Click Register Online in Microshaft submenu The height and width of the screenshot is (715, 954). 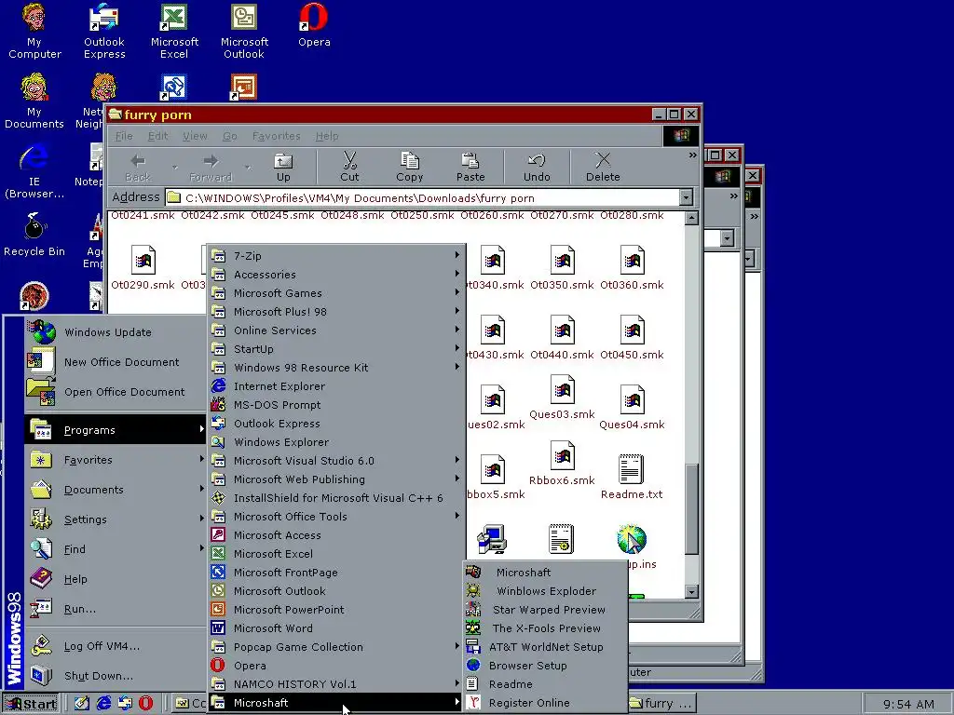(x=545, y=703)
